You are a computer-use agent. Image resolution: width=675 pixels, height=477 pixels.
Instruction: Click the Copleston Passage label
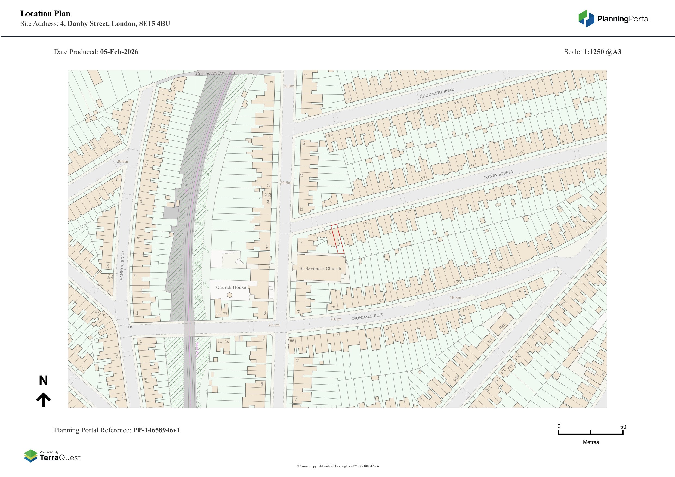215,73
